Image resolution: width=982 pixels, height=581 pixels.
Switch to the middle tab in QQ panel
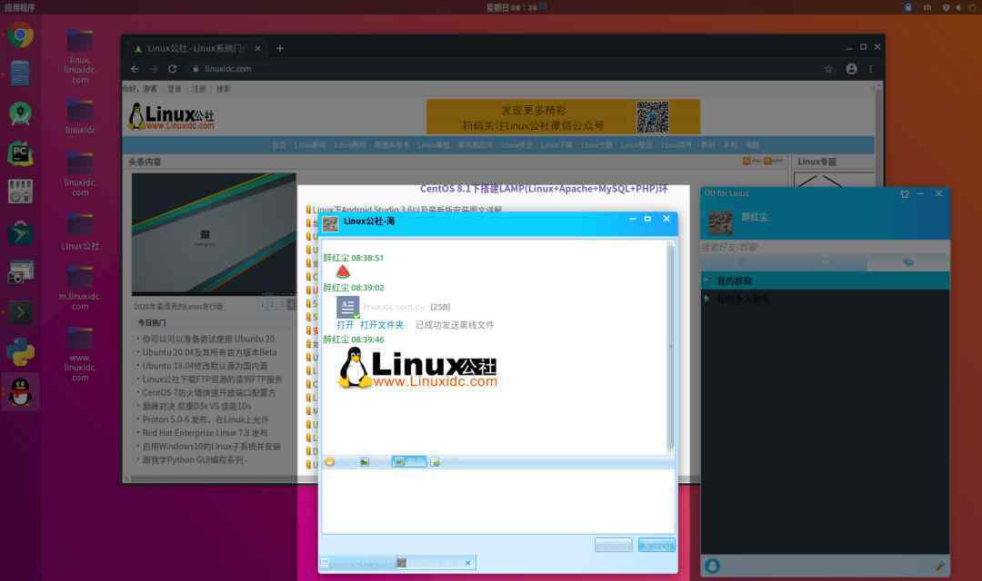click(826, 262)
